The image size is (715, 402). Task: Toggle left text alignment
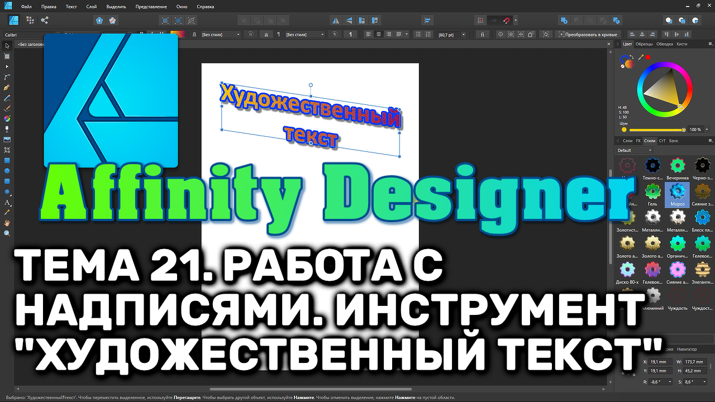(369, 34)
